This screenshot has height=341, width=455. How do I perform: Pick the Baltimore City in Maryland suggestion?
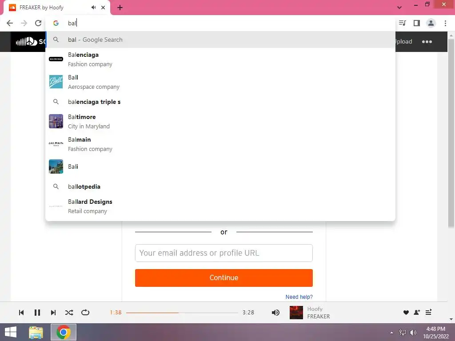[x=220, y=122]
